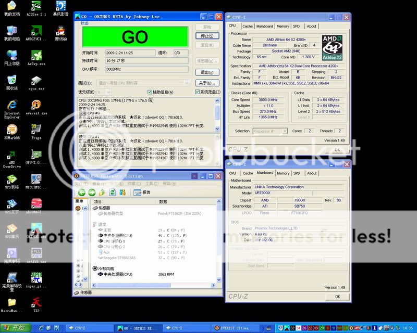Viewport: 417px width, 333px height.
Task: Open the everest.exe desktop icon
Action: pyautogui.click(x=36, y=106)
